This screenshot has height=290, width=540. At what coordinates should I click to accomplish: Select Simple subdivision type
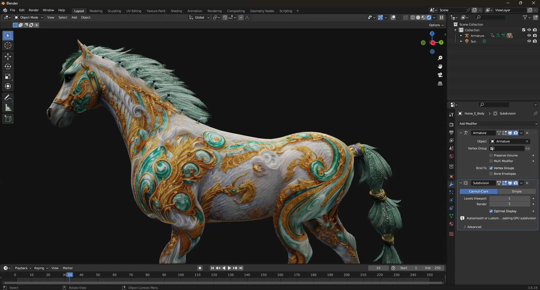pos(517,191)
